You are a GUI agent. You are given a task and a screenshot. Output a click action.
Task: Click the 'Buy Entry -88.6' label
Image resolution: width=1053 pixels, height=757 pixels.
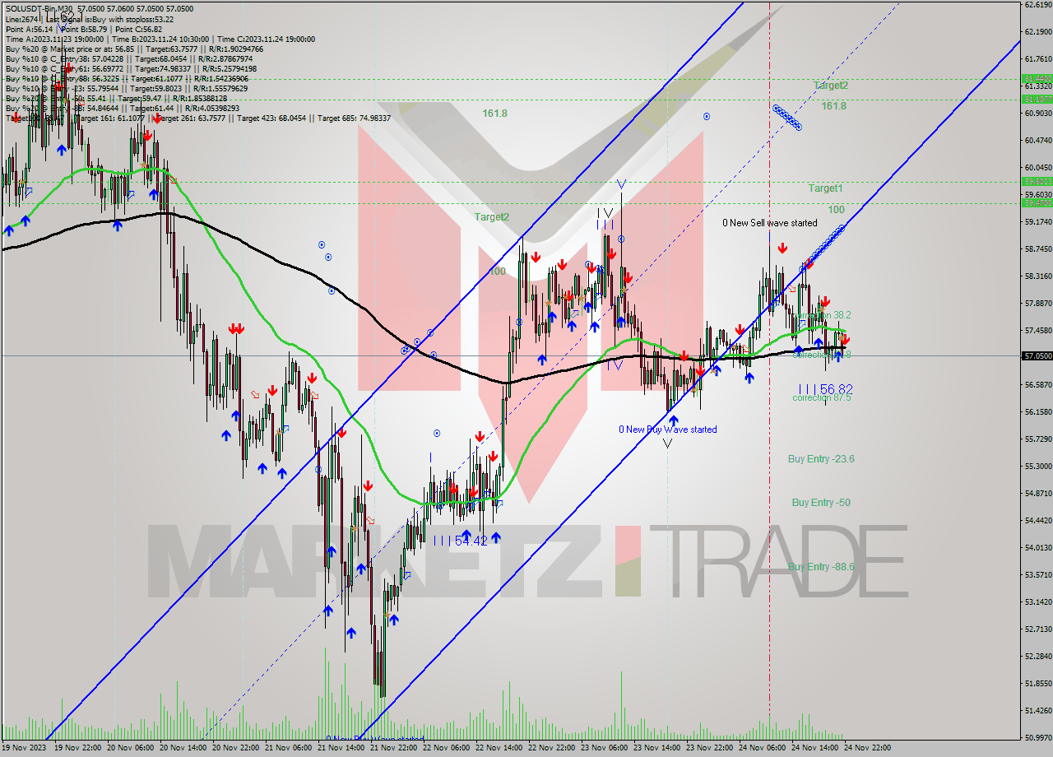(821, 567)
